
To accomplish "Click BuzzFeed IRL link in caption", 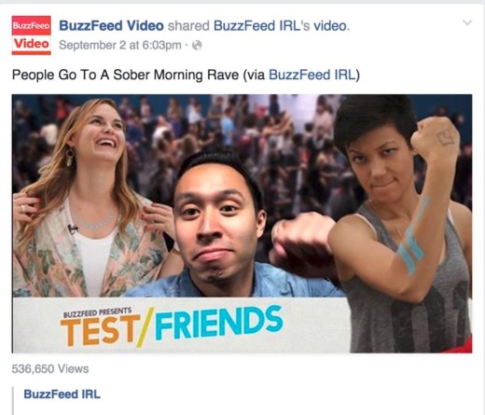I will (x=312, y=75).
